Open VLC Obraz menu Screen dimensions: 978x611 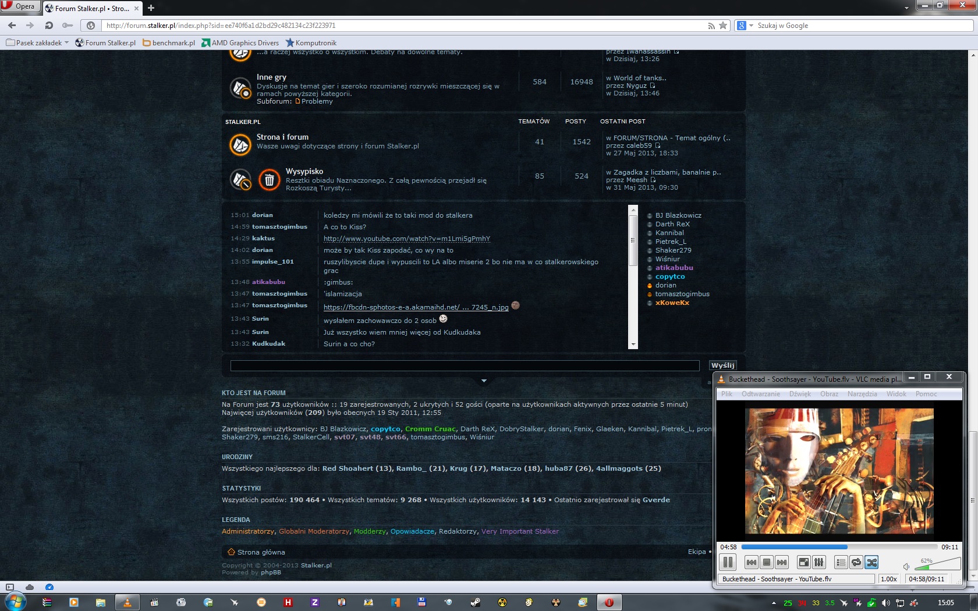pos(829,394)
